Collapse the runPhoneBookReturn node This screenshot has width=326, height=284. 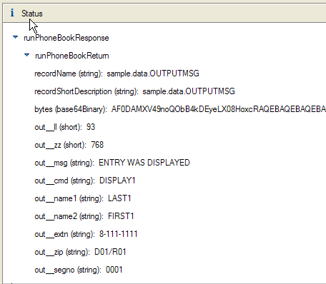(26, 55)
